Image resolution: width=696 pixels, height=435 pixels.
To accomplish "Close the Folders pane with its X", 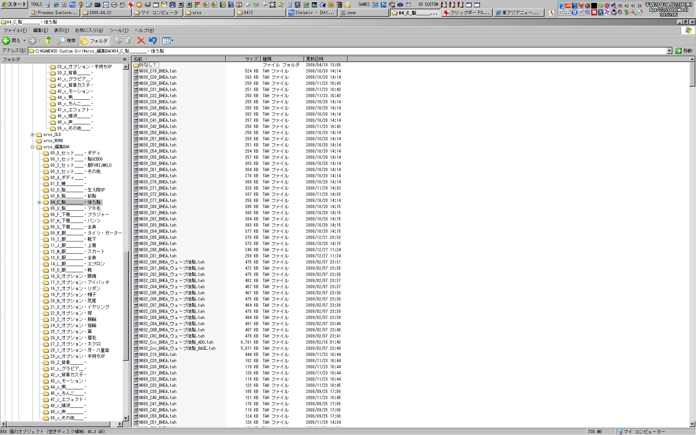I will coord(125,59).
